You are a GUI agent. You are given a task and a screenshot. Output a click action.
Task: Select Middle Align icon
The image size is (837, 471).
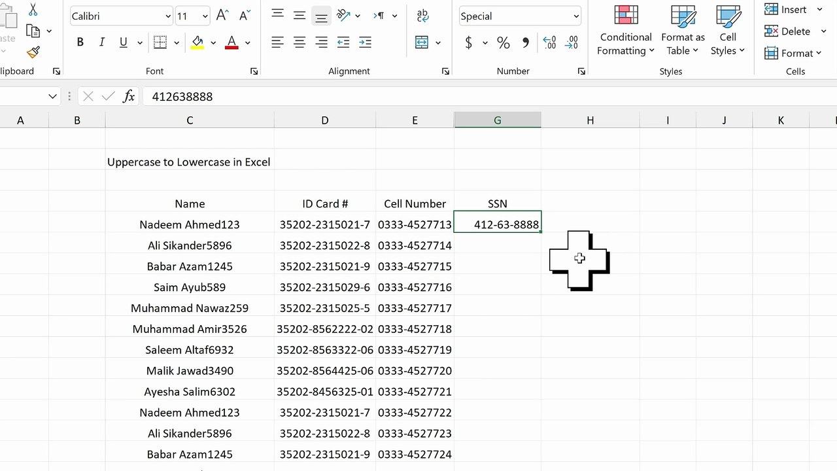[x=299, y=16]
